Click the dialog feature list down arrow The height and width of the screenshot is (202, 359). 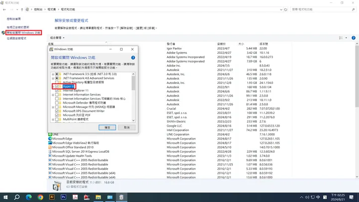[133, 120]
